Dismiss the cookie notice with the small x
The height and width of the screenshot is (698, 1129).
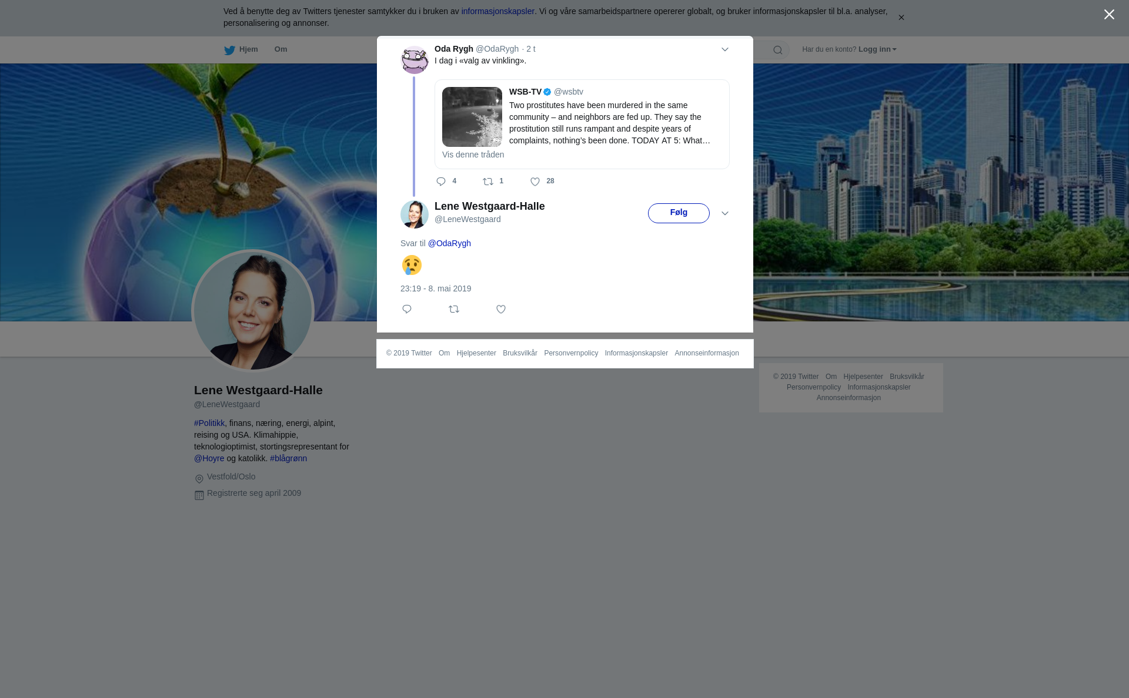tap(901, 18)
